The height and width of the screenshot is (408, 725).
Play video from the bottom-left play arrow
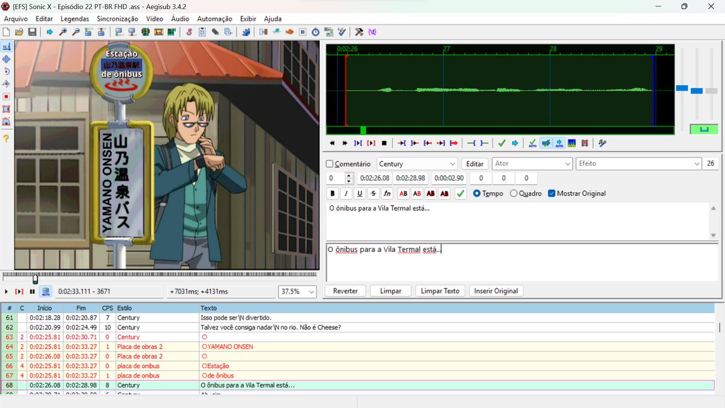[7, 292]
